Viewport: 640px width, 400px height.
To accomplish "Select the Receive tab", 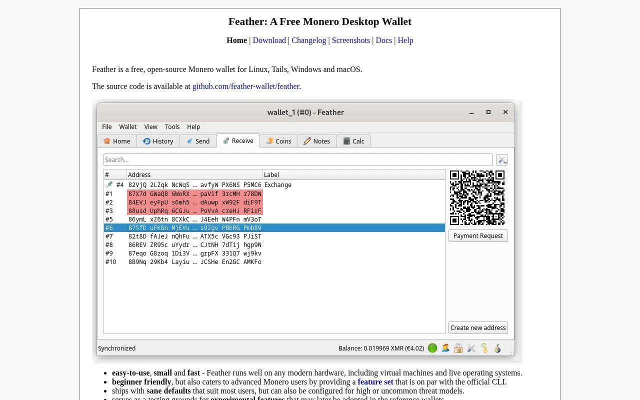I will [x=238, y=140].
